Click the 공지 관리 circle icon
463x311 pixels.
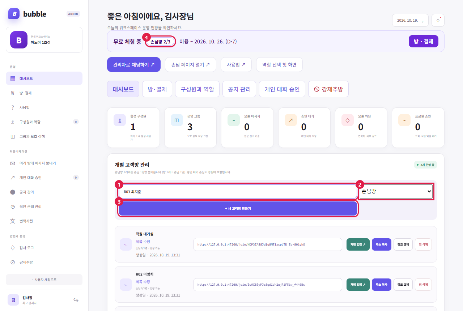pyautogui.click(x=13, y=192)
